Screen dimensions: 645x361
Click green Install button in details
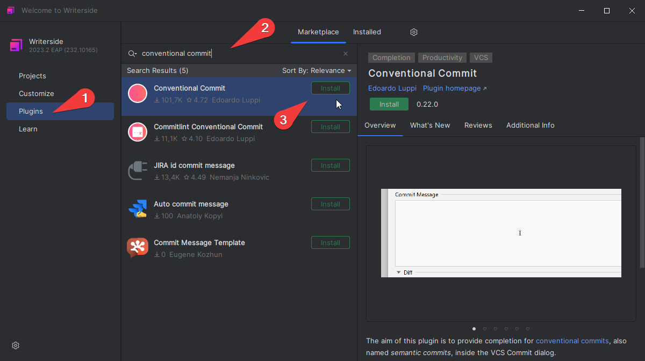(389, 104)
